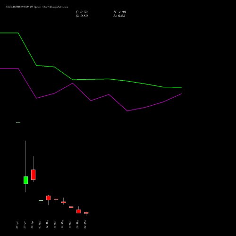Click the large red candlestick for 30 Apr

34,175
